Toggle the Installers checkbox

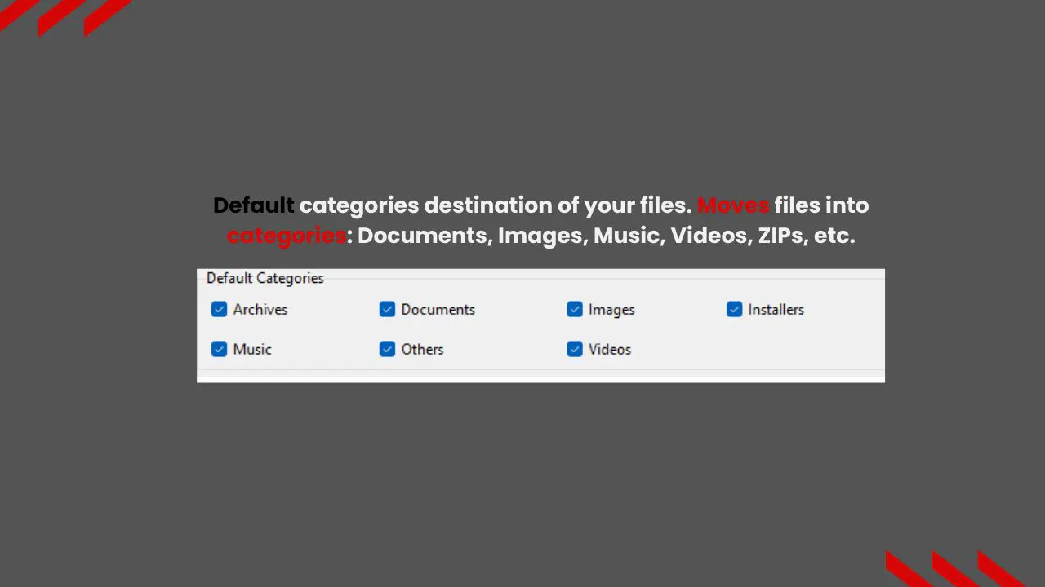click(x=734, y=309)
